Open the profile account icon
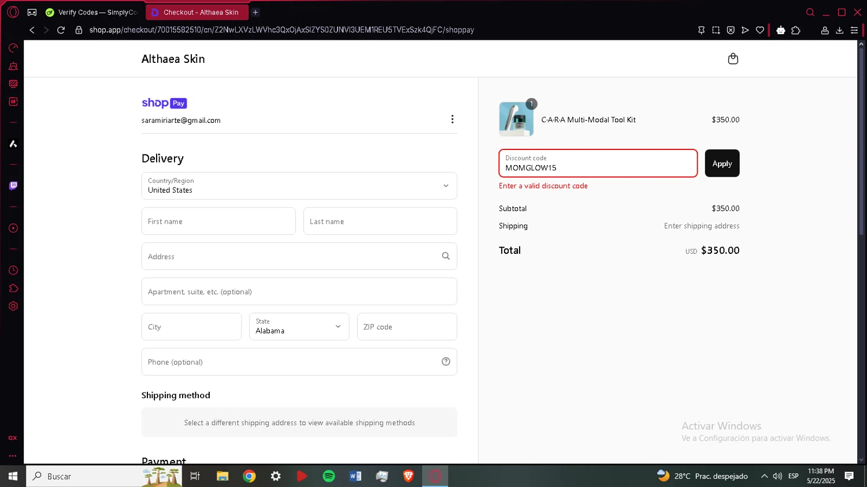867x487 pixels. click(825, 30)
